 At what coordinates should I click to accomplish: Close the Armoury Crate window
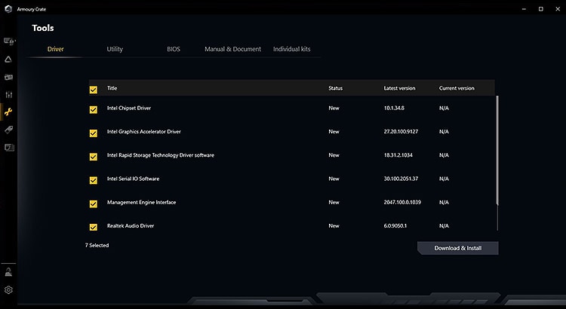tap(558, 9)
